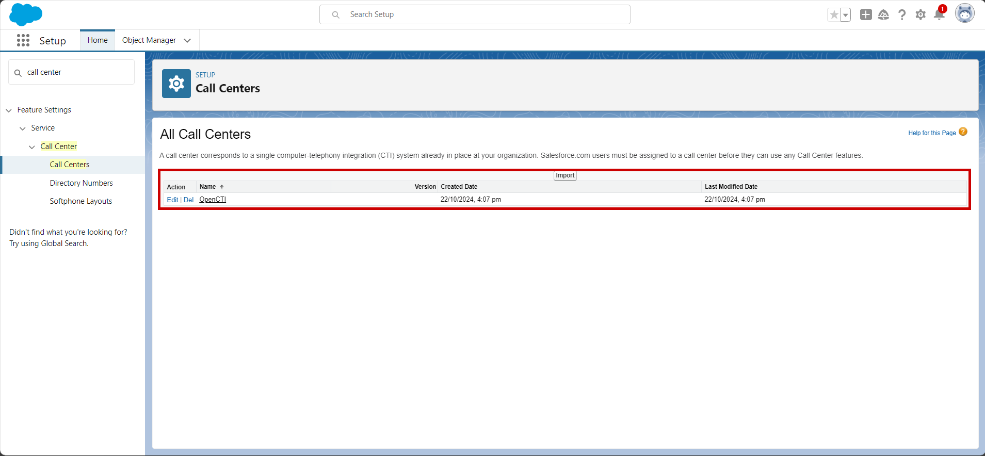985x456 pixels.
Task: Open the notifications bell
Action: click(x=939, y=14)
